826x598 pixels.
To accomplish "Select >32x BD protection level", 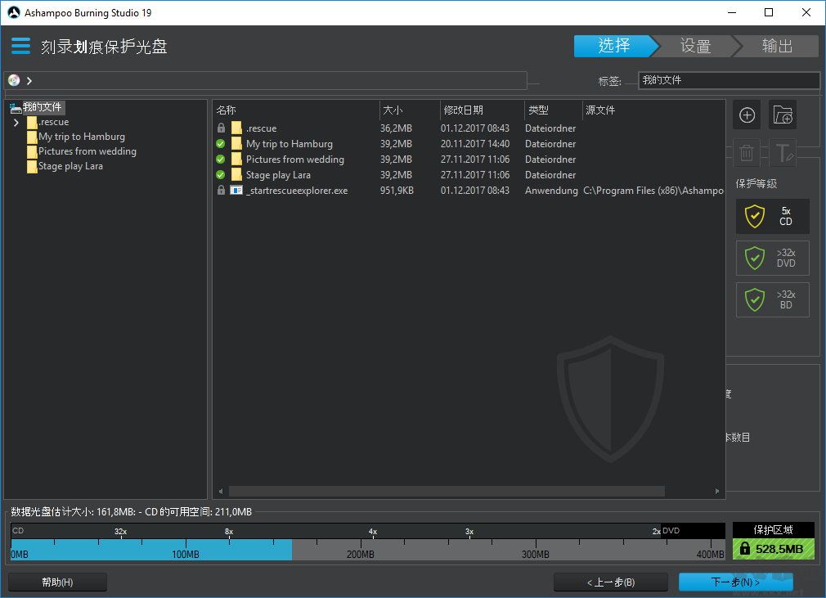I will 772,300.
